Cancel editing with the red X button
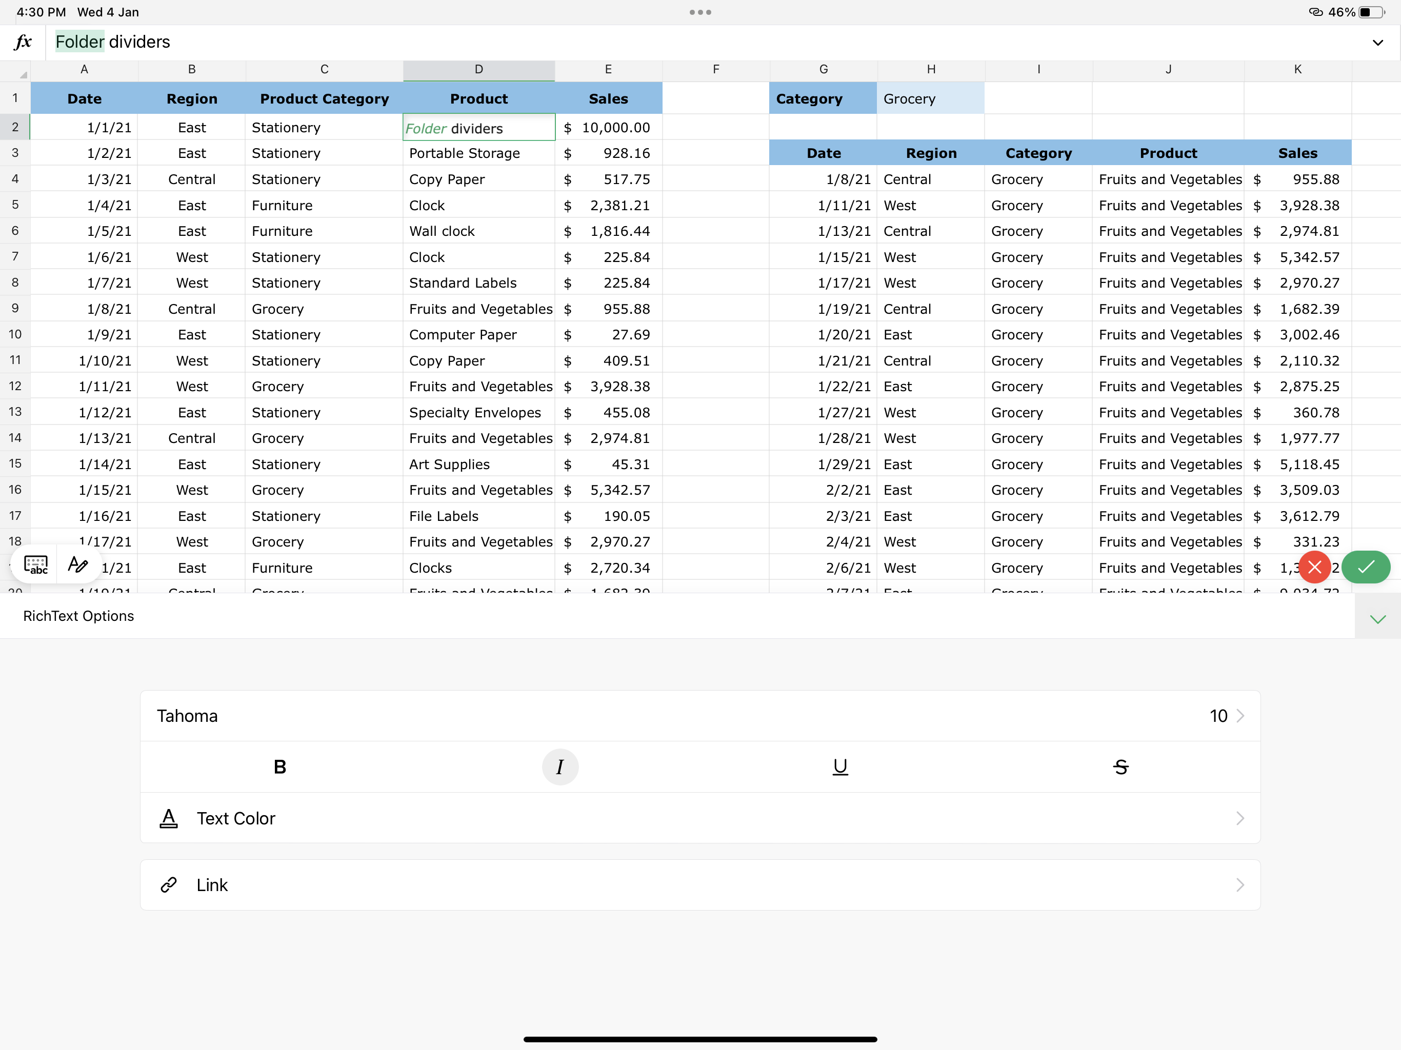 pyautogui.click(x=1314, y=567)
